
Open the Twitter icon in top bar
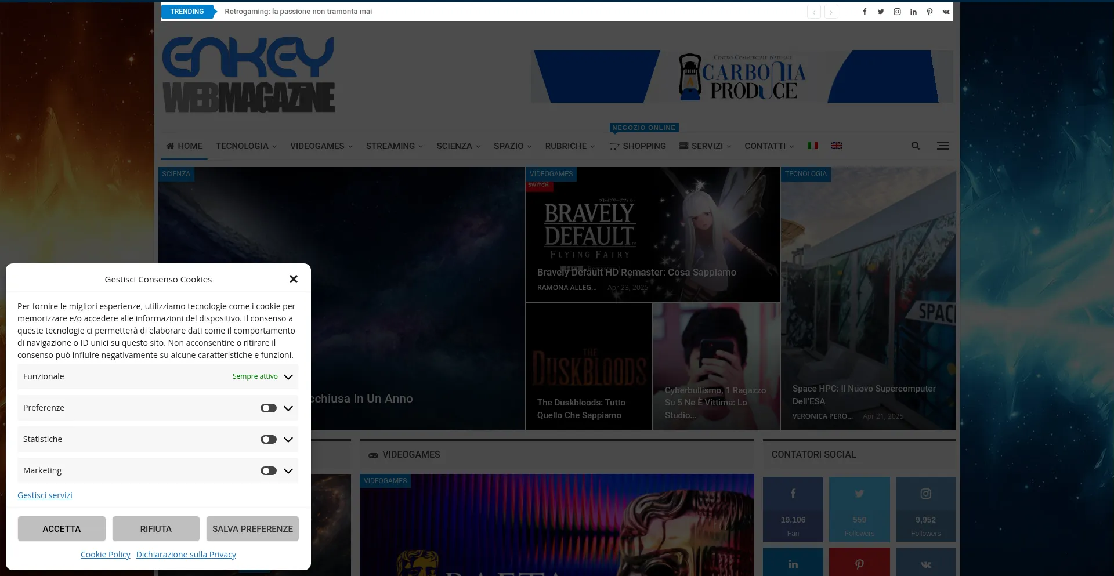(x=881, y=12)
